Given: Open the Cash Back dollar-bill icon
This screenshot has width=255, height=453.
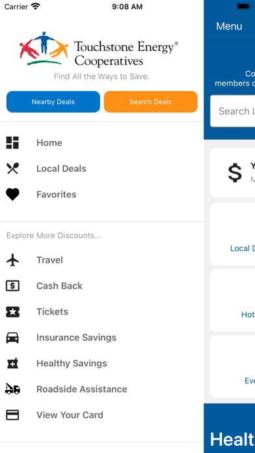Looking at the screenshot, I should (x=12, y=286).
